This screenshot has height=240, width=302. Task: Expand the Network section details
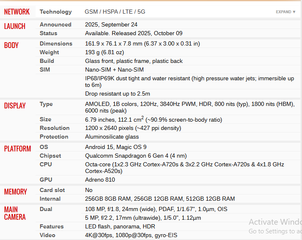tap(285, 12)
